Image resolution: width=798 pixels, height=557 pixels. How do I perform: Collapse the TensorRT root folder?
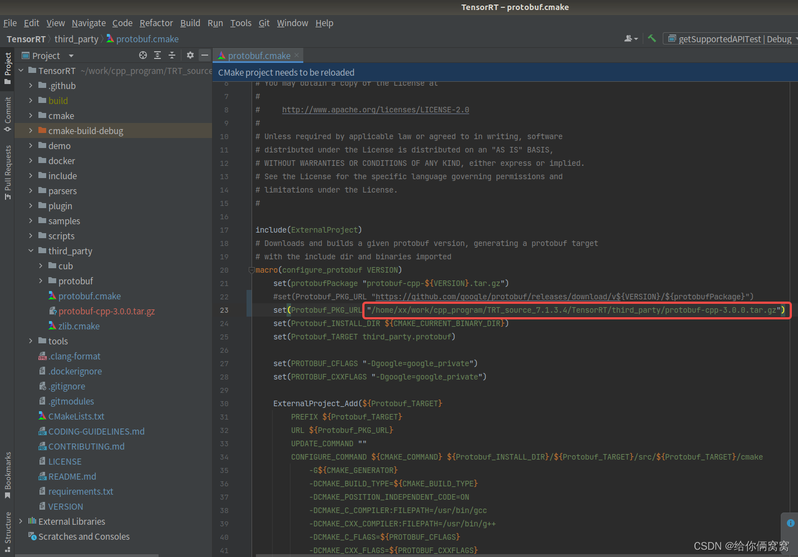21,71
